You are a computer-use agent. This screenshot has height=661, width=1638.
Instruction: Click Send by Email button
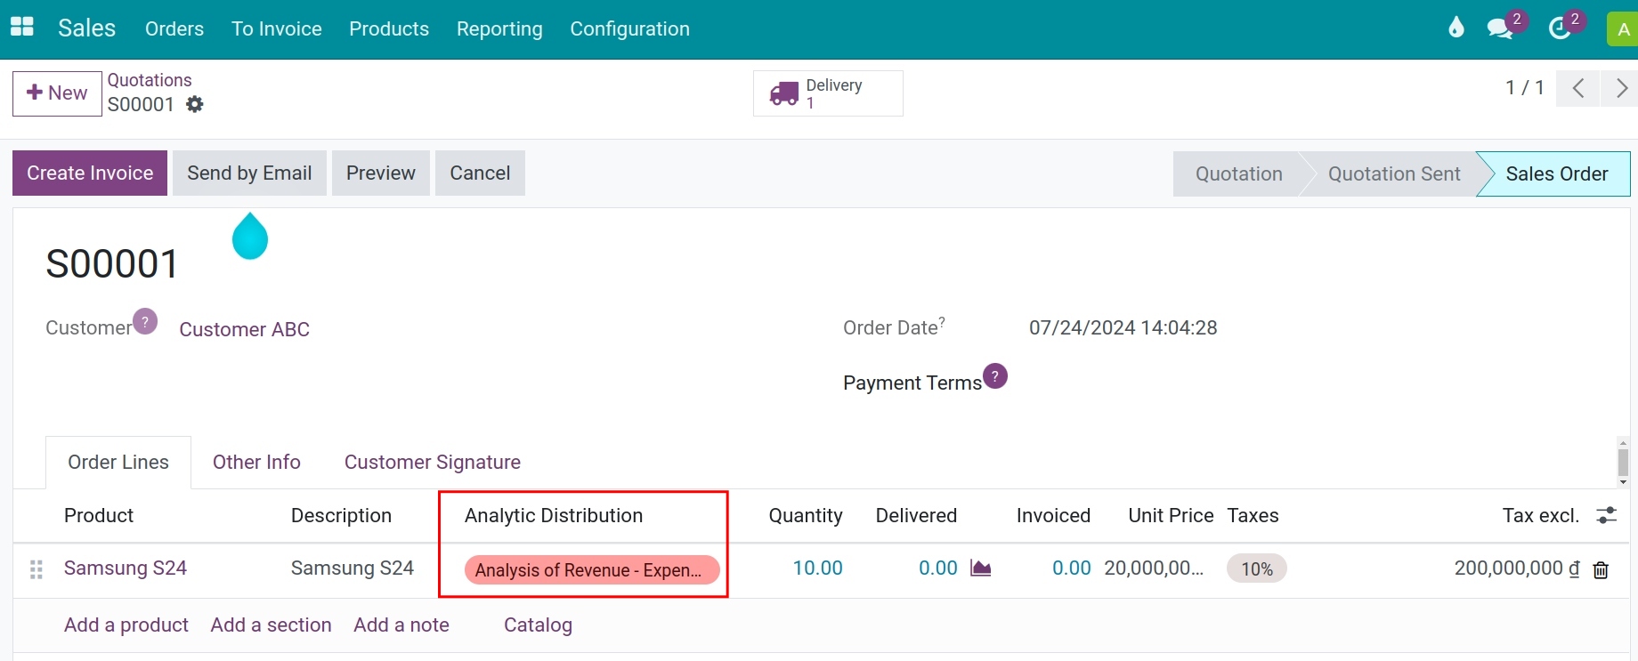[249, 173]
